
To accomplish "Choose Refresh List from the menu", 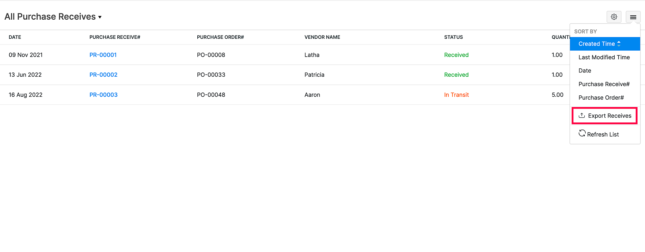I will 602,134.
